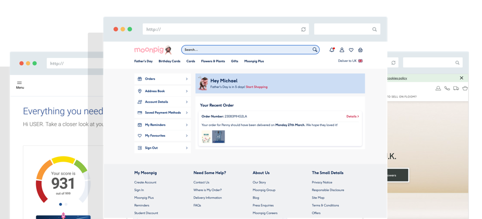
Task: Click the Privacy Notice link
Action: tap(322, 182)
